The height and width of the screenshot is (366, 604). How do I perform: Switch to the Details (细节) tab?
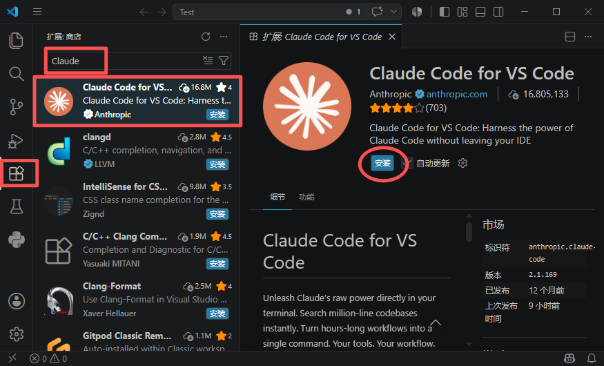point(277,197)
